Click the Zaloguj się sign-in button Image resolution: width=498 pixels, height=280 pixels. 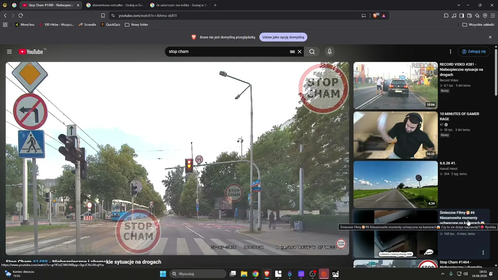[x=473, y=51]
